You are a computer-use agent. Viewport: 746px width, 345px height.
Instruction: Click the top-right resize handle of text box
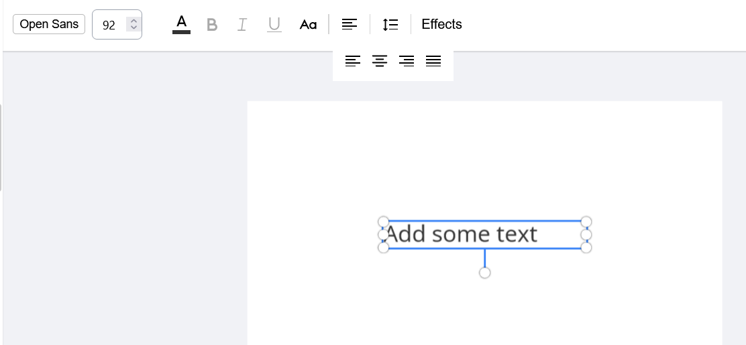(x=586, y=222)
